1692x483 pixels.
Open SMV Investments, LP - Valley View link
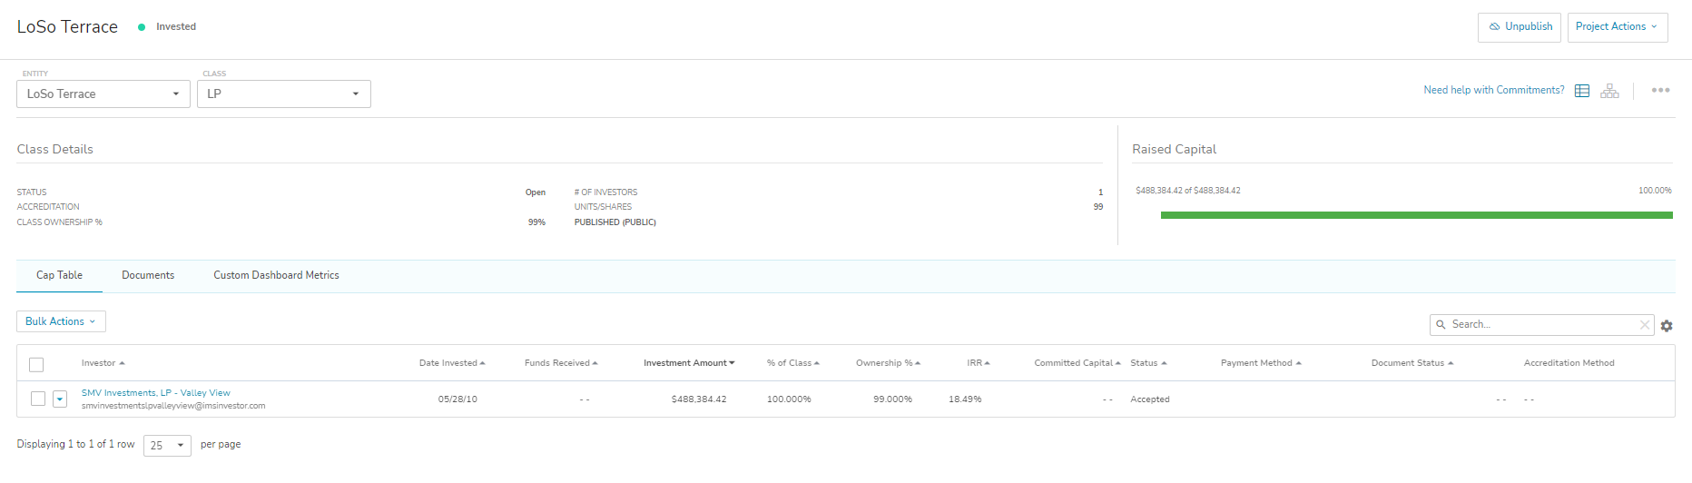click(x=155, y=393)
